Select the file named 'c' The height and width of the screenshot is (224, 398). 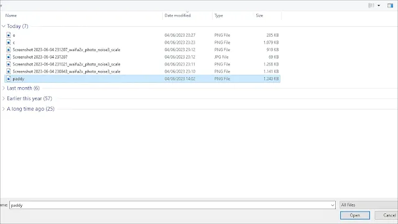point(14,42)
